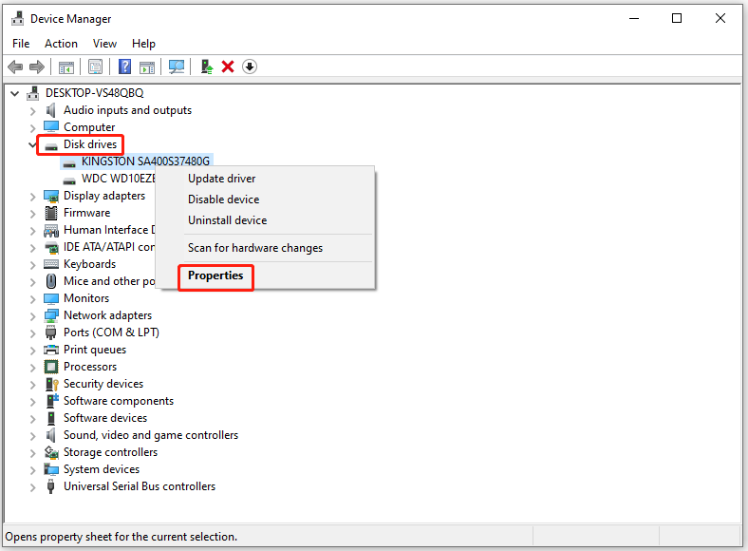Open the View menu
This screenshot has height=551, width=748.
(104, 44)
